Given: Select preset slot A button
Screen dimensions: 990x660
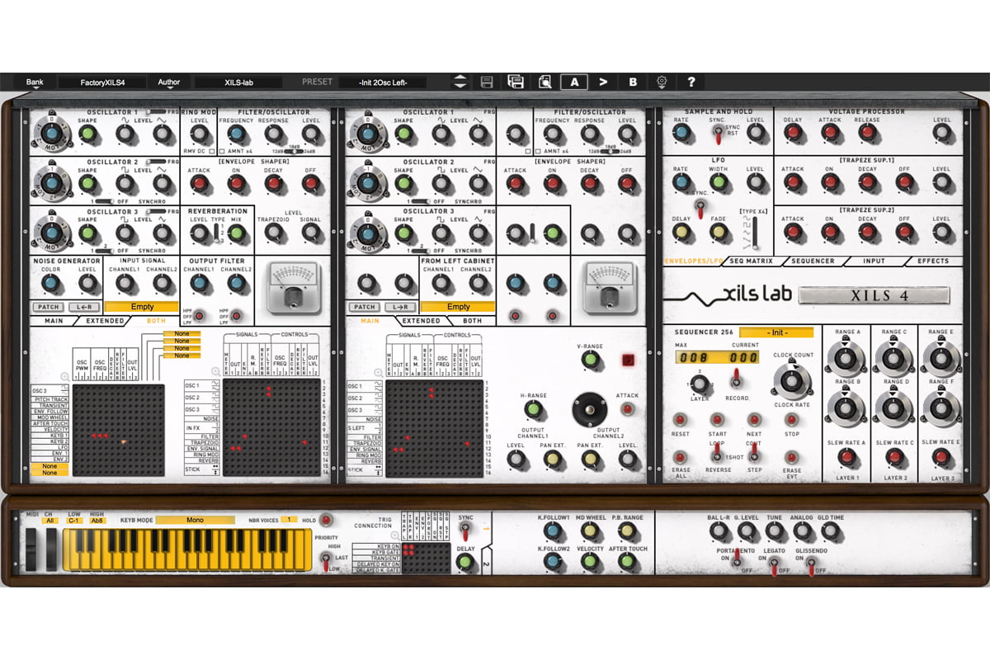Looking at the screenshot, I should point(574,82).
